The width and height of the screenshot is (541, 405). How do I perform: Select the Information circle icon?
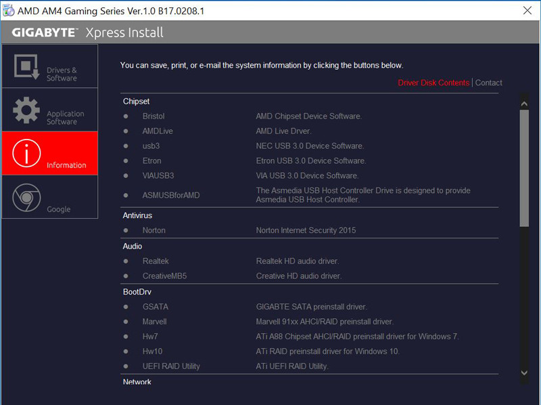pyautogui.click(x=26, y=154)
